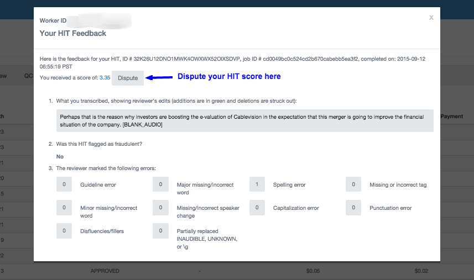
Task: Click the Minor missing/incorrect word count box
Action: click(x=64, y=208)
